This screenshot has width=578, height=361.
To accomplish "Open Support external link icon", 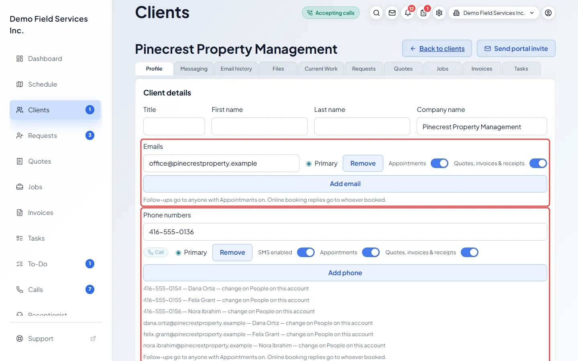I will [x=93, y=339].
